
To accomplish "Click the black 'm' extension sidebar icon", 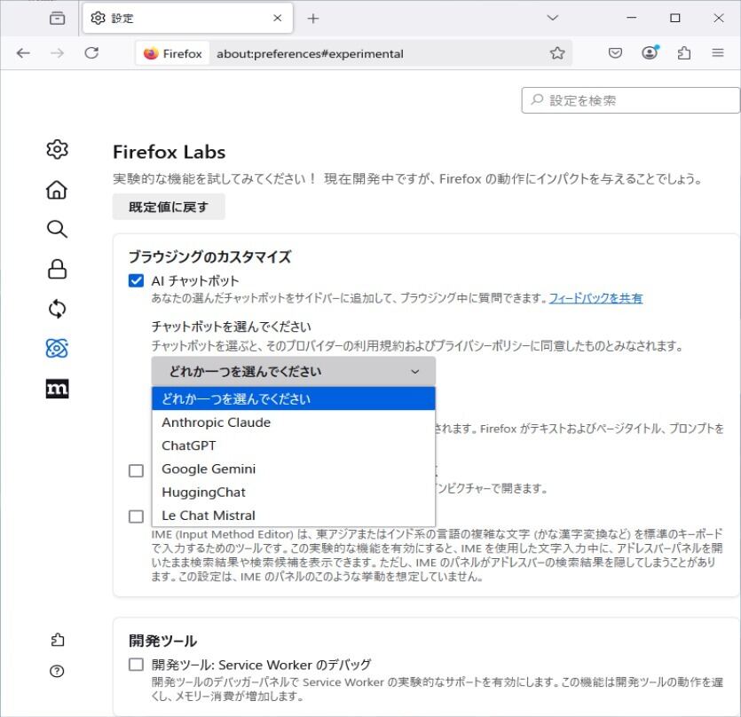I will click(56, 388).
